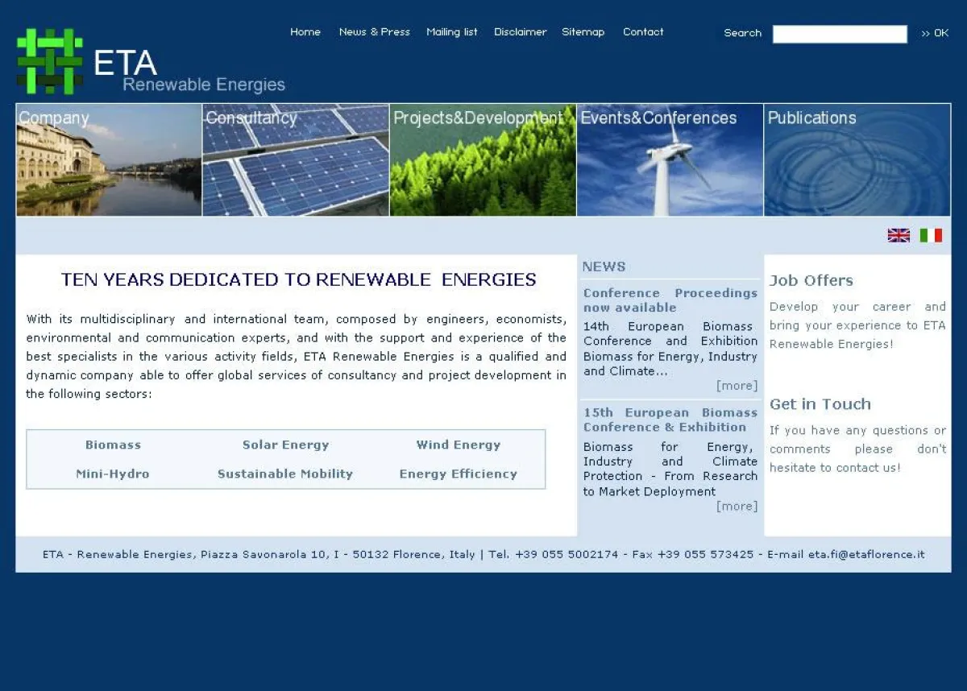Click inside the search input field
The image size is (967, 691).
point(839,34)
